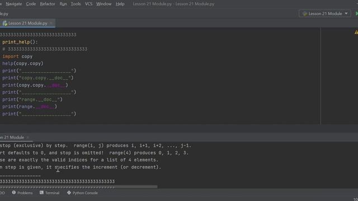Click the warning indicator in the editor corner
This screenshot has height=201, width=358.
pyautogui.click(x=356, y=32)
